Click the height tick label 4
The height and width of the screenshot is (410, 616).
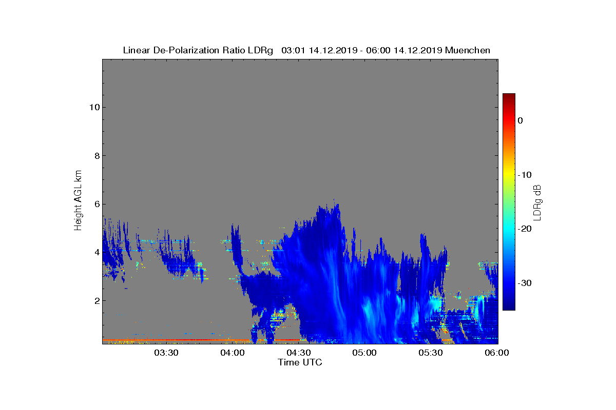tap(96, 252)
